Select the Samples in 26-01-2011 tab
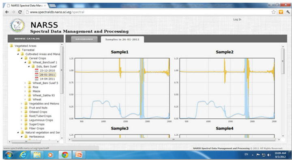 (122, 39)
